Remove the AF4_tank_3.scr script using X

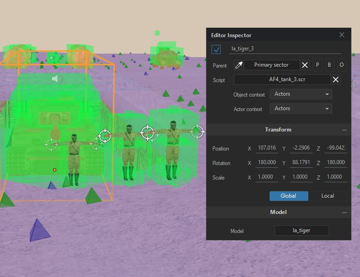coord(335,80)
